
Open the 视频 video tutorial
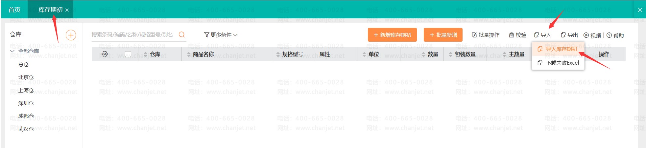click(x=592, y=35)
